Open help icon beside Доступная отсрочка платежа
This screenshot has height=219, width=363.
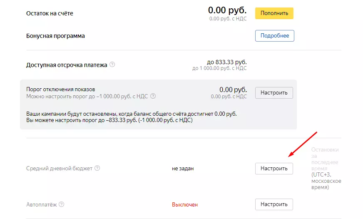tap(112, 65)
